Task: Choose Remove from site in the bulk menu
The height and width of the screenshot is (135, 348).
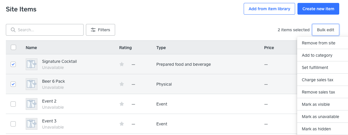Action: (318, 43)
